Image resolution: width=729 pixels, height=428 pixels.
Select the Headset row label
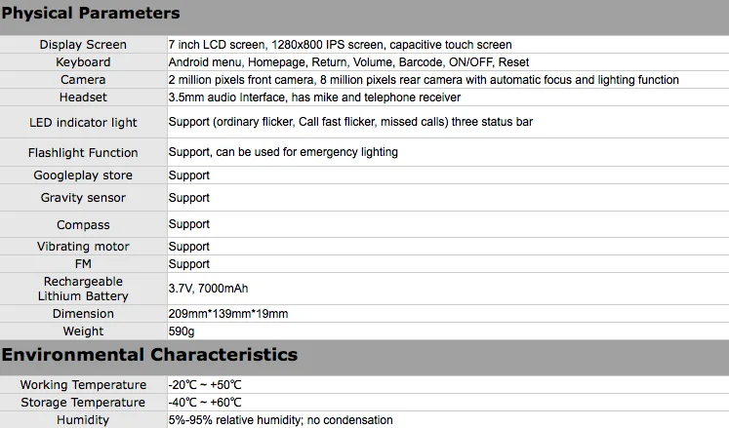pyautogui.click(x=83, y=97)
